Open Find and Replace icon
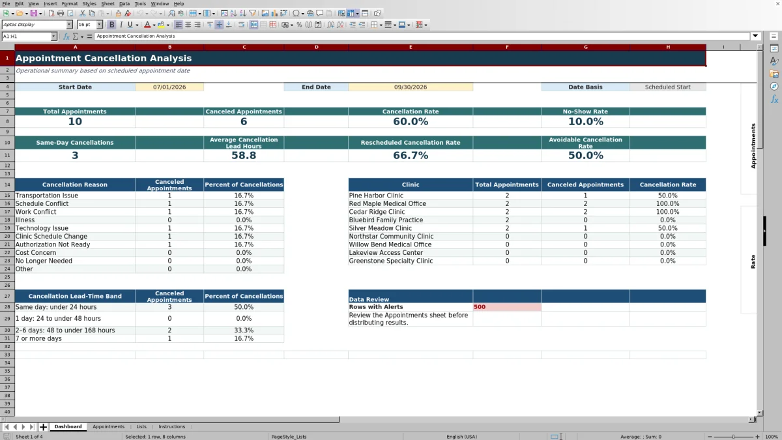 [x=171, y=13]
